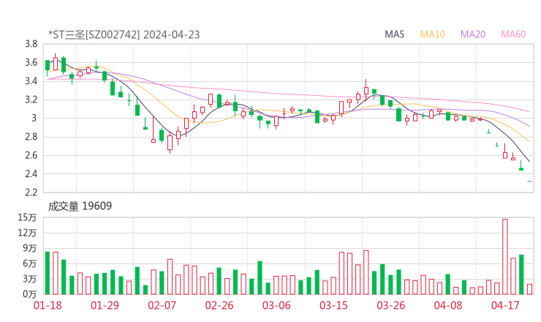Click the 9万 volume axis label
This screenshot has height=322, width=541.
[30, 248]
